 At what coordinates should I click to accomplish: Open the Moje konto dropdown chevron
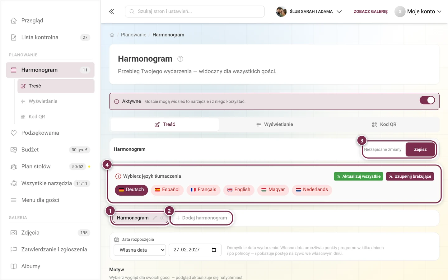pos(439,12)
